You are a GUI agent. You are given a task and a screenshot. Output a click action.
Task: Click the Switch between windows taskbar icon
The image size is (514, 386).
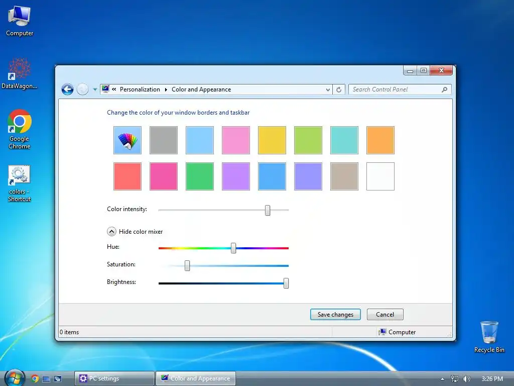58,379
